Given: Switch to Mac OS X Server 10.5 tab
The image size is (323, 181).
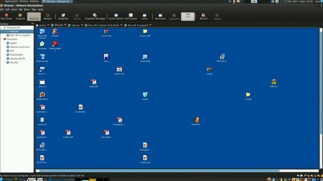Looking at the screenshot, I should [x=102, y=25].
